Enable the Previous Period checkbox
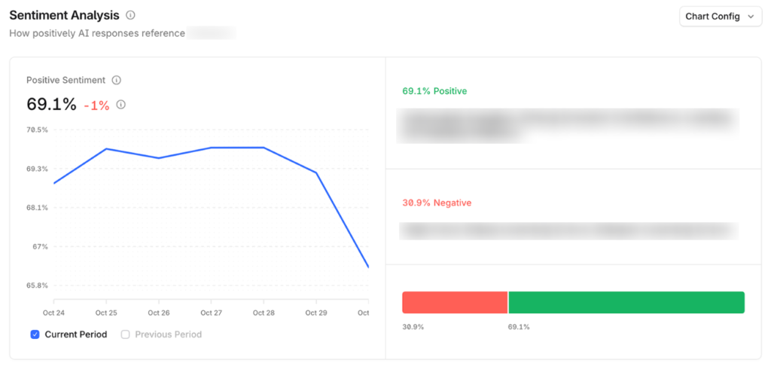Image resolution: width=771 pixels, height=366 pixels. tap(126, 334)
